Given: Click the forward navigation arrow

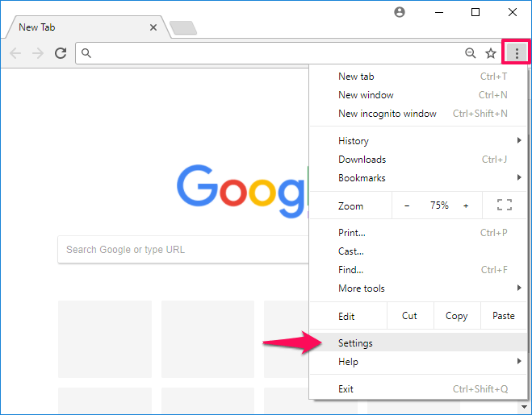Looking at the screenshot, I should (38, 53).
